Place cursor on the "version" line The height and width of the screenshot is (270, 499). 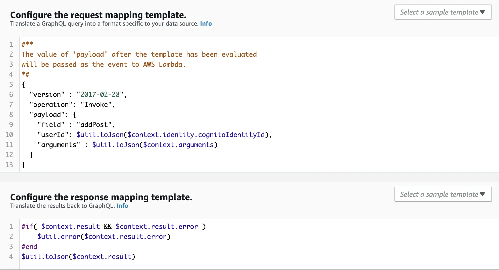click(x=78, y=95)
